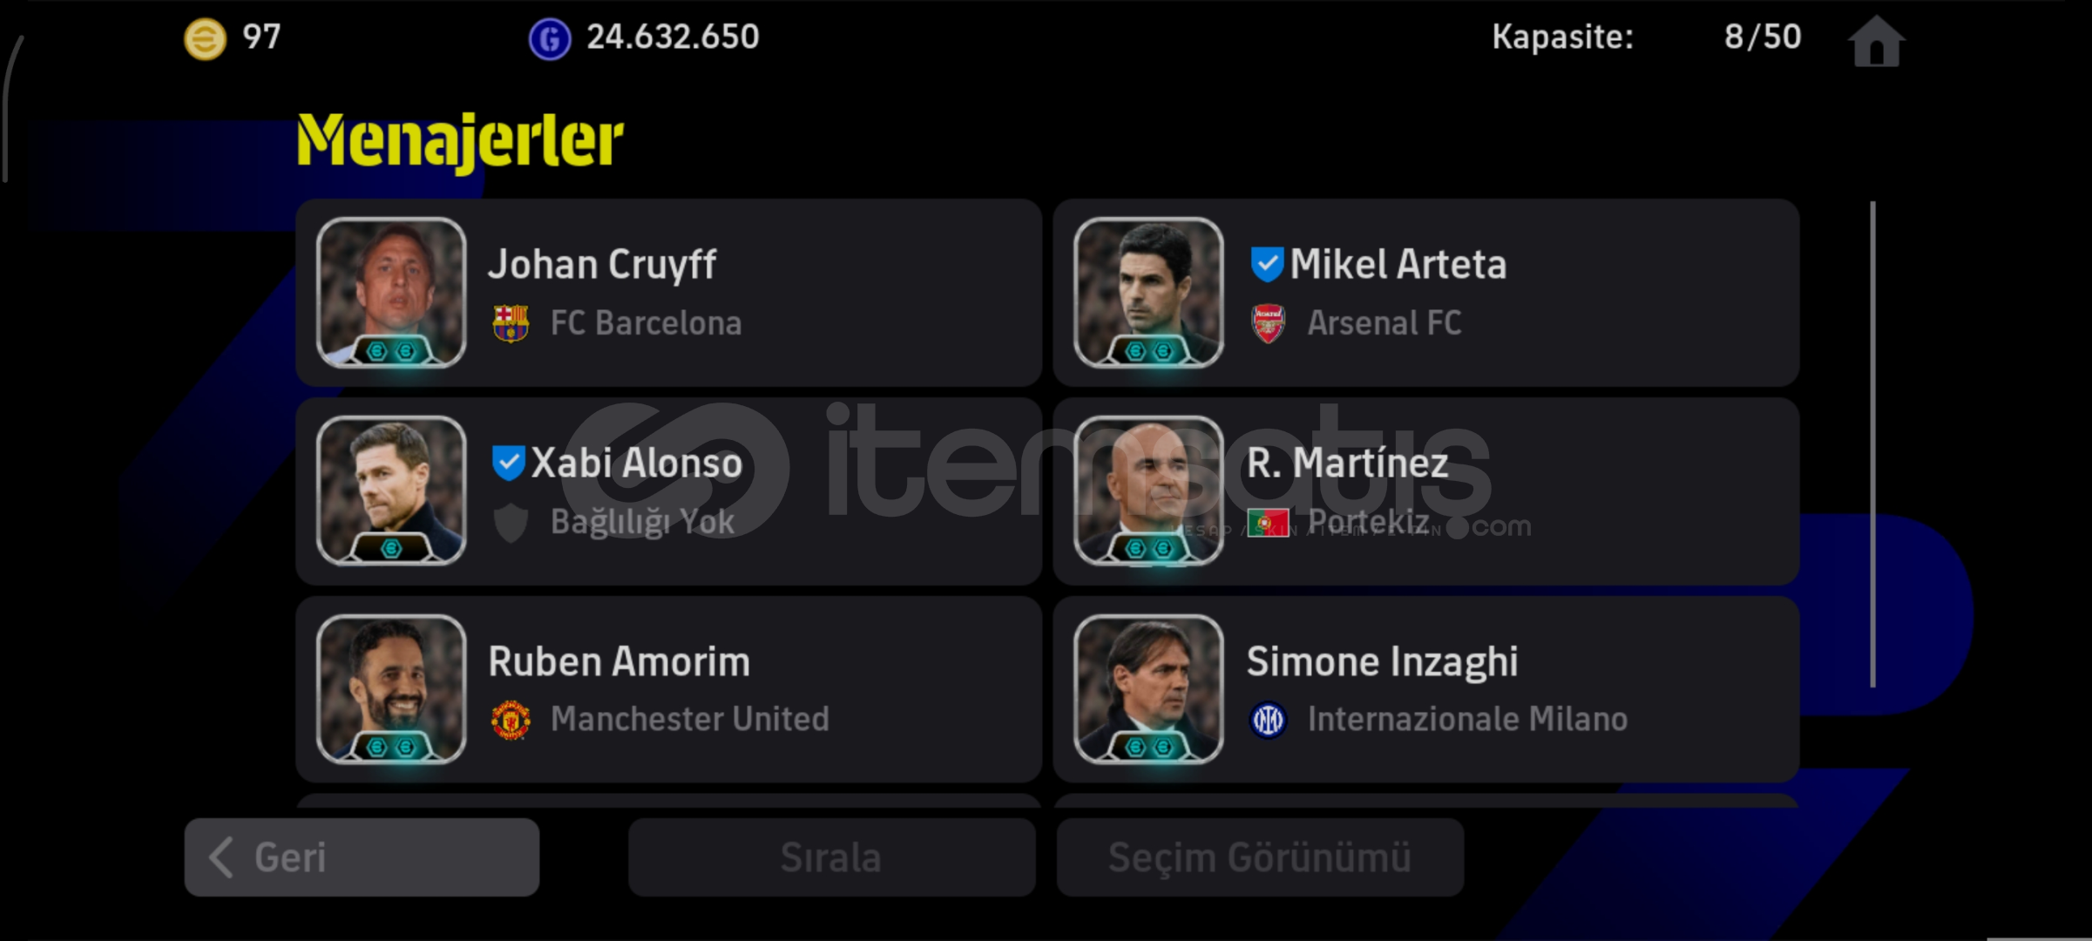The image size is (2092, 941).
Task: Select Simone Inzaghi manager portrait
Action: click(x=1148, y=689)
